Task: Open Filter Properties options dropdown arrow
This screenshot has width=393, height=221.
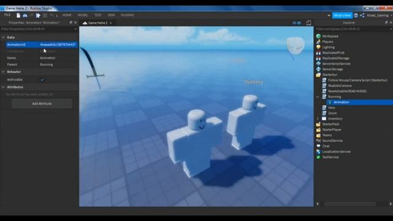Action: point(76,29)
